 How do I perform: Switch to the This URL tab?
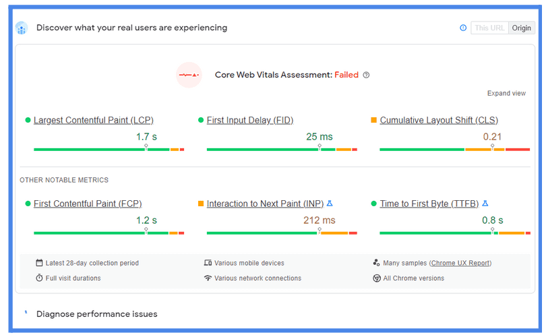pos(489,28)
